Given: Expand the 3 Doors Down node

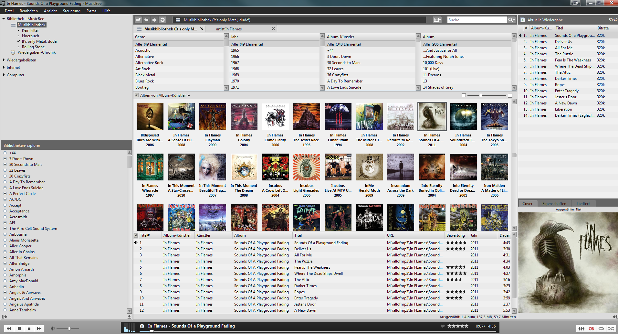Looking at the screenshot, I should coord(5,159).
